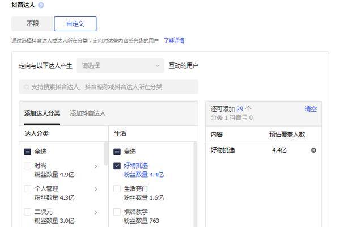Check the 棋牌教学 checkbox
Screen dimensions: 348x227
(117, 212)
